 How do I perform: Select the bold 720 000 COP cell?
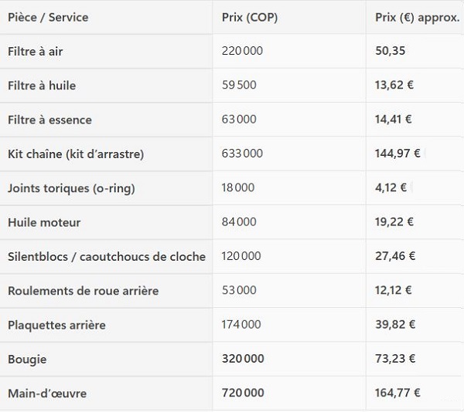242,393
